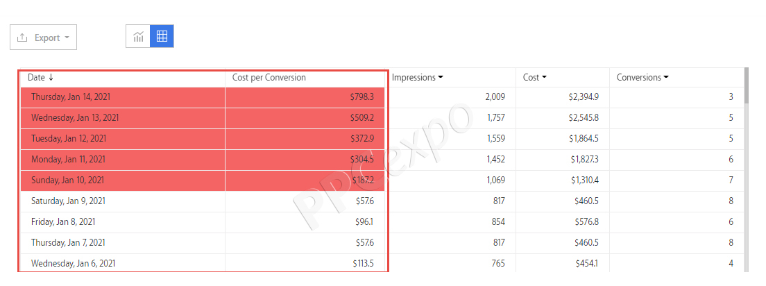The width and height of the screenshot is (766, 286).
Task: Open the Conversions column dropdown
Action: [666, 78]
